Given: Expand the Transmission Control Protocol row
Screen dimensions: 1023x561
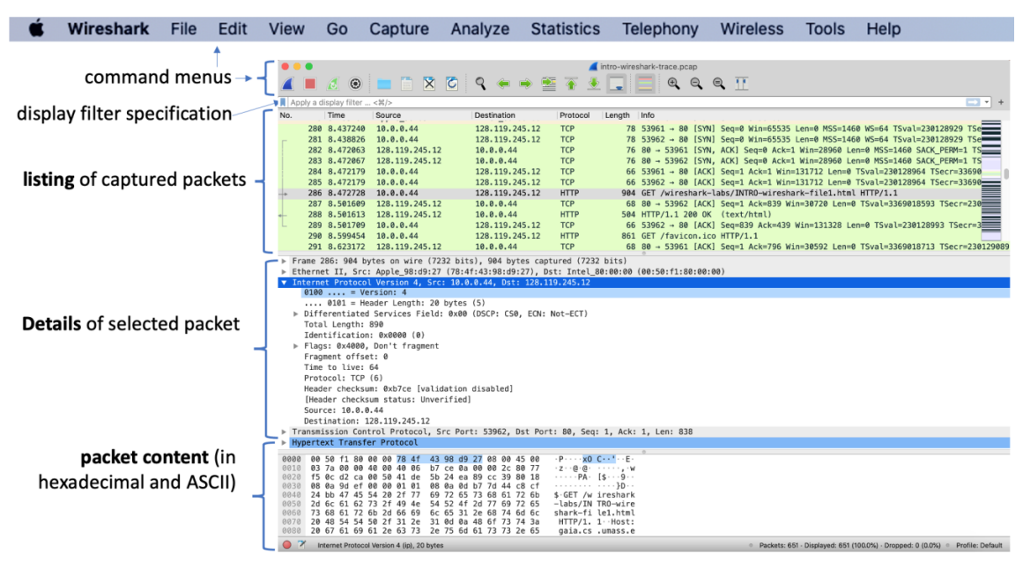Looking at the screenshot, I should coord(284,432).
